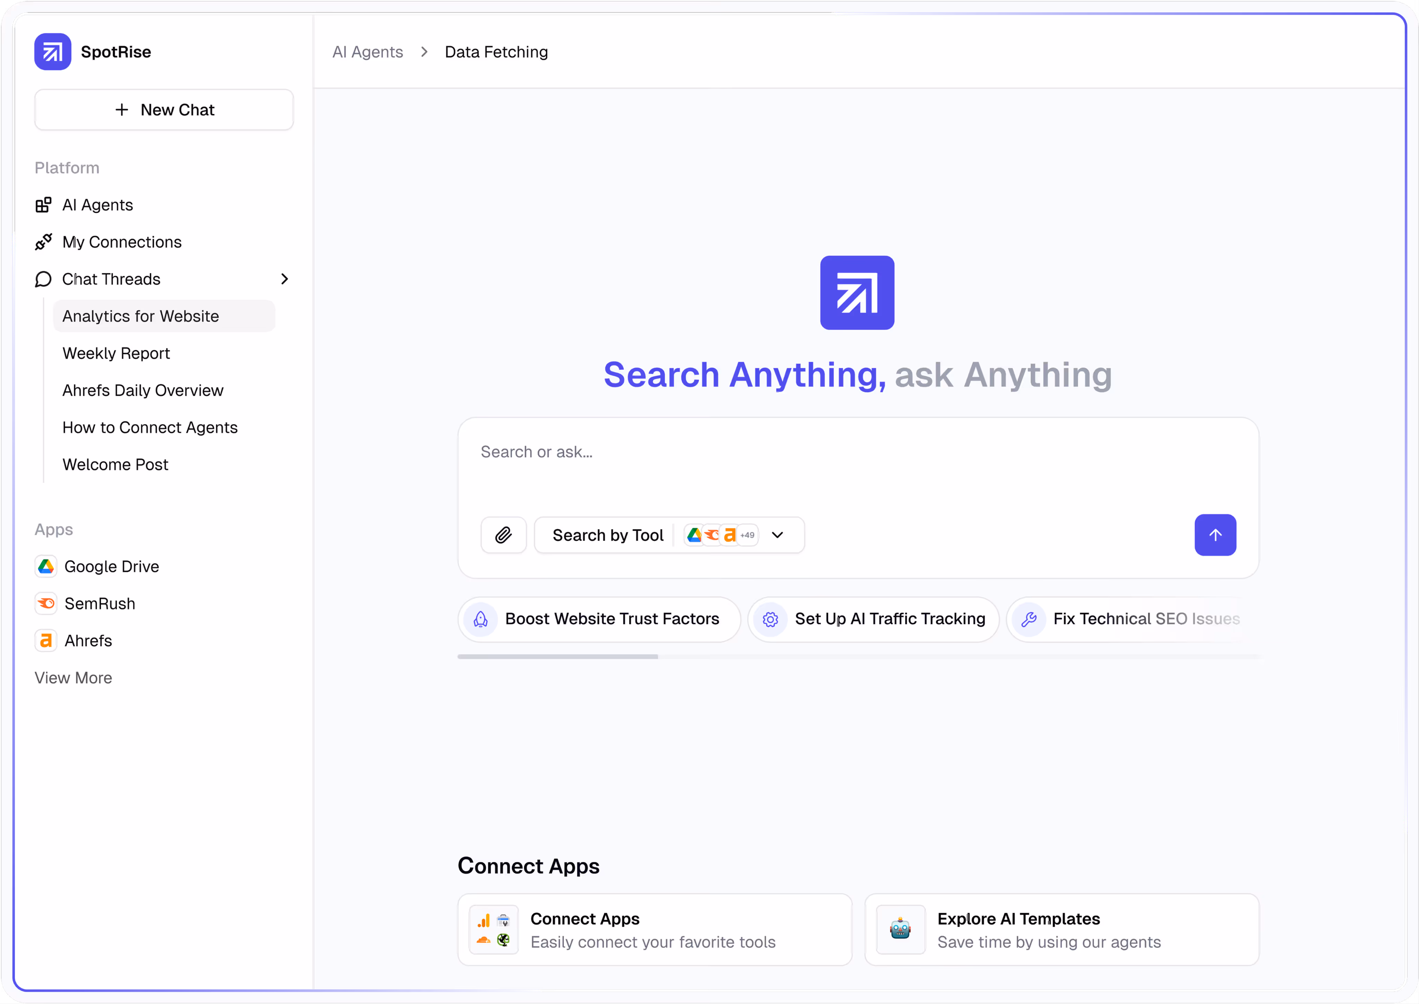Select the Analytics for Website thread
Image resolution: width=1419 pixels, height=1004 pixels.
(141, 316)
